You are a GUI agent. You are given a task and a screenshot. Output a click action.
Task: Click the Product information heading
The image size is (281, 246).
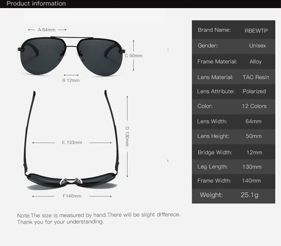(36, 4)
